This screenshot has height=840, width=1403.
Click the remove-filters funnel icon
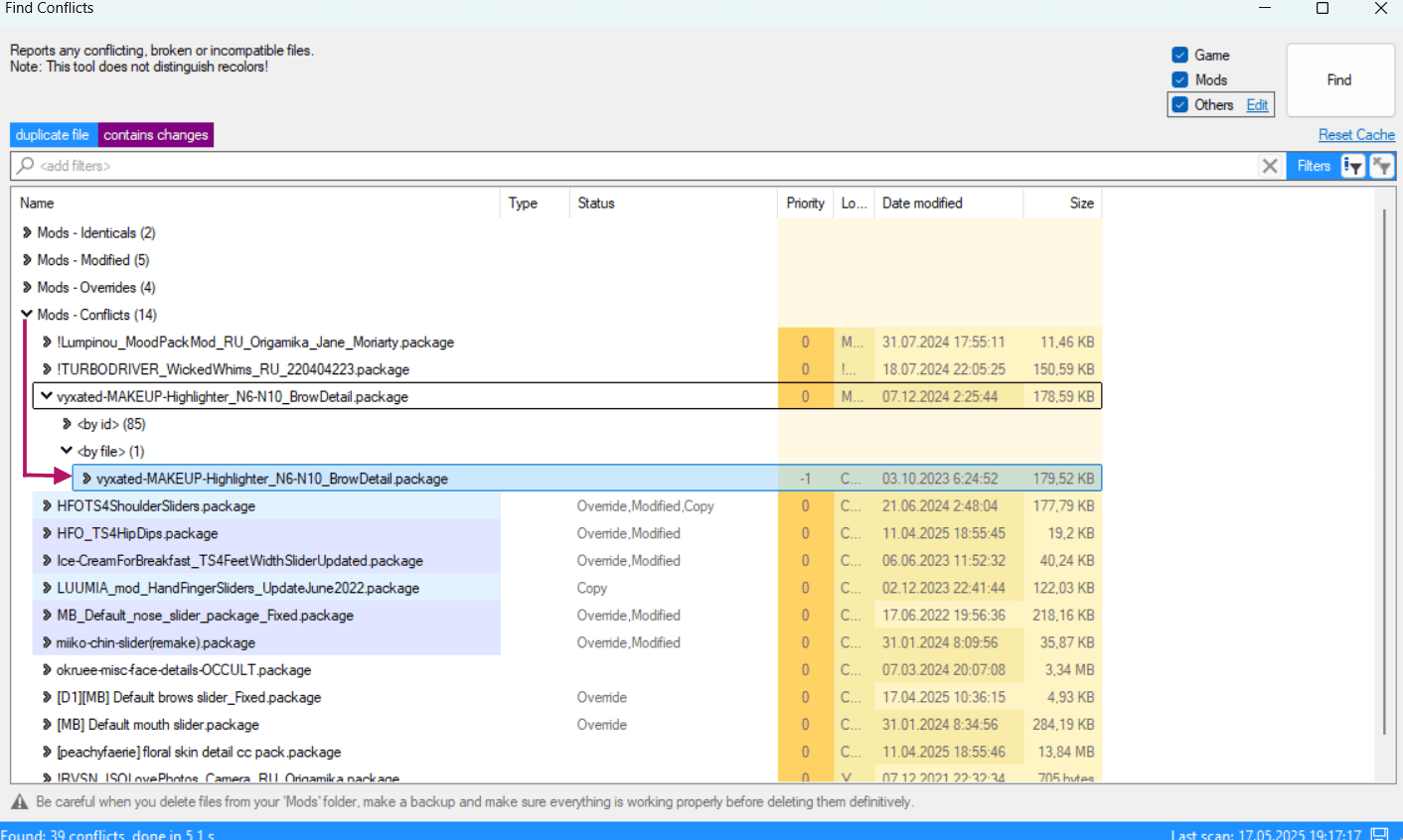coord(1382,166)
